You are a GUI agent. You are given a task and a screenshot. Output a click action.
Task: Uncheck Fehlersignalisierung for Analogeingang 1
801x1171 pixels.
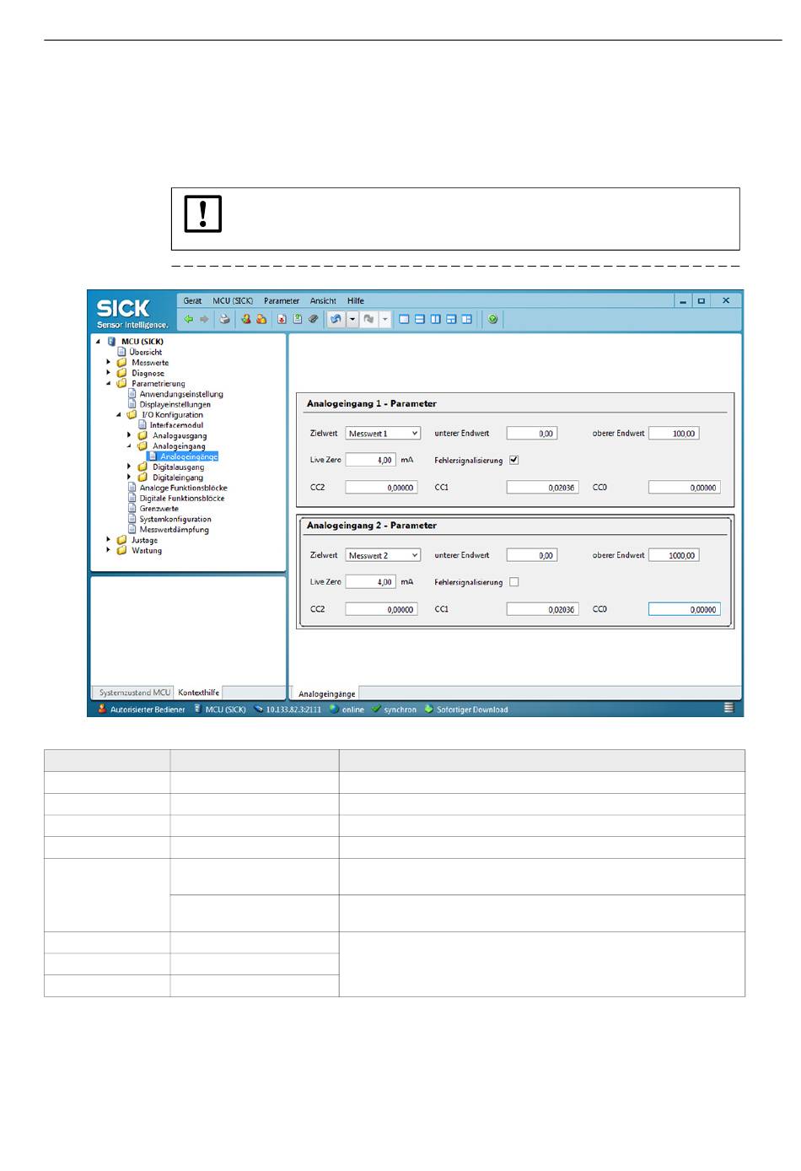click(x=514, y=461)
